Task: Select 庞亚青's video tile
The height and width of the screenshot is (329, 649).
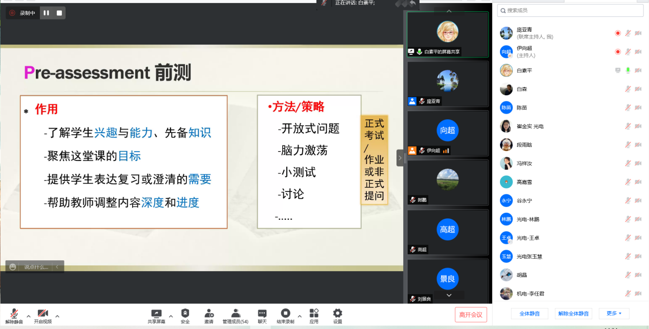Action: pos(448,84)
